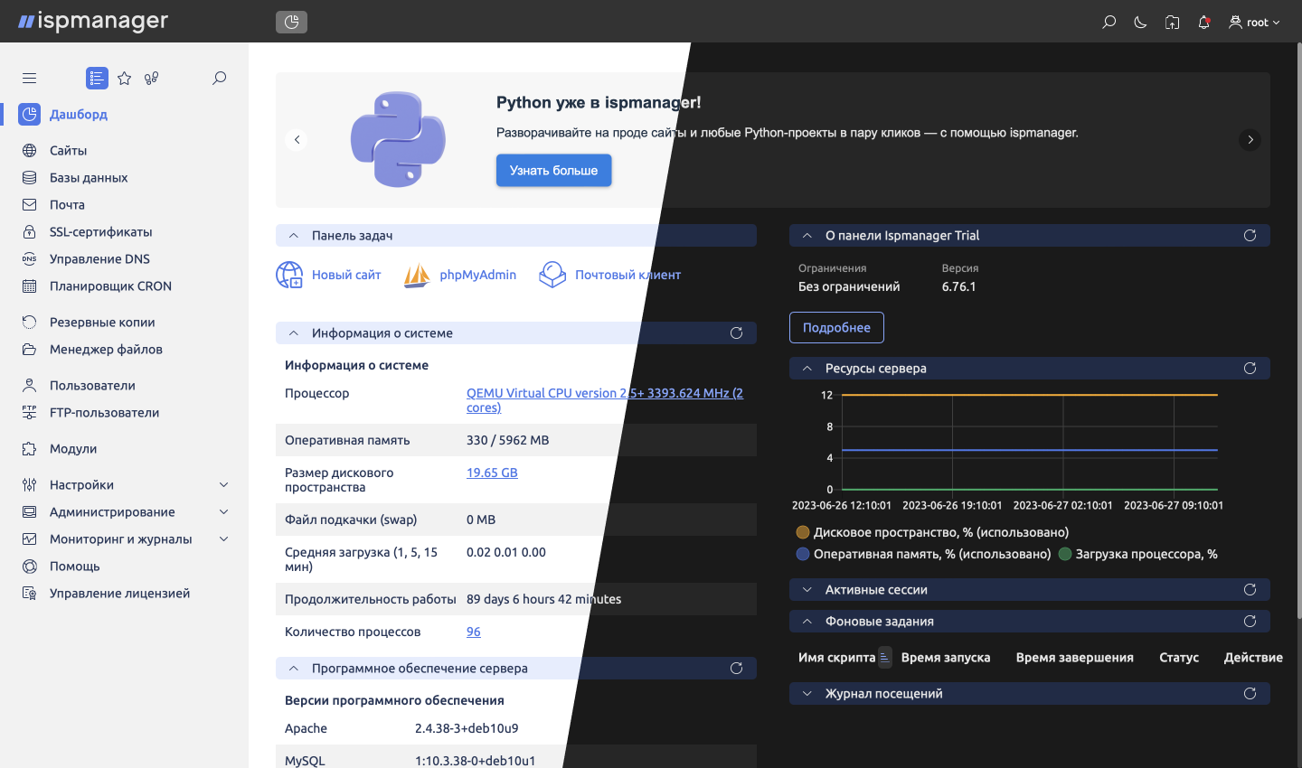Open popular items icon in sidebar

tap(152, 79)
